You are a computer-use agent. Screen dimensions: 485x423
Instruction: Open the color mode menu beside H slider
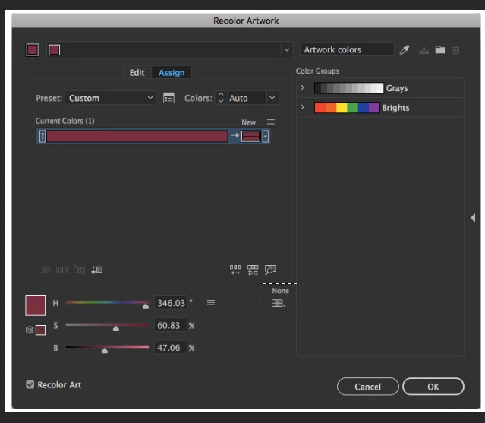[211, 302]
